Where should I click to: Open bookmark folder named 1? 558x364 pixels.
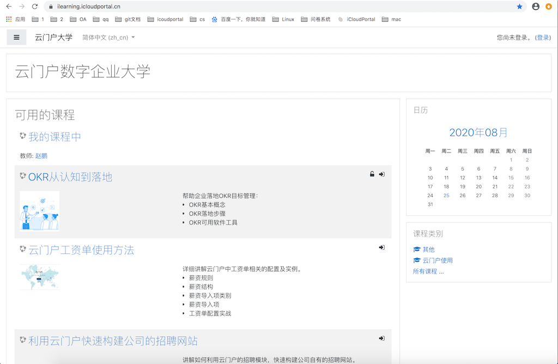38,19
